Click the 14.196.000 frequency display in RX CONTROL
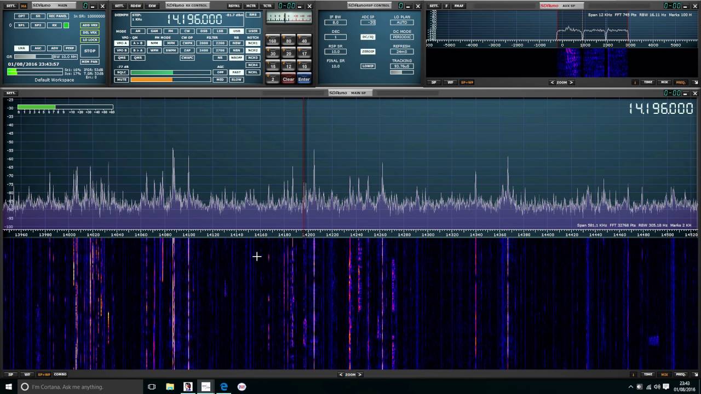Screen dimensions: 701x394 (194, 19)
